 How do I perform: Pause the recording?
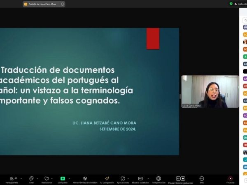click(178, 178)
